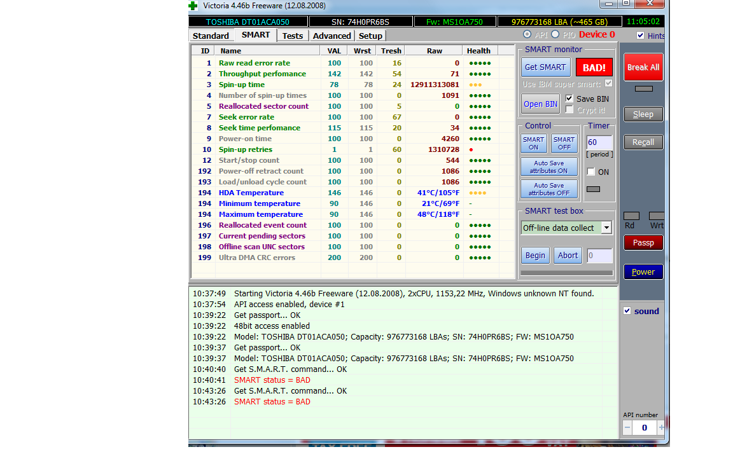
Task: Decrease API number with minus button
Action: (x=627, y=427)
